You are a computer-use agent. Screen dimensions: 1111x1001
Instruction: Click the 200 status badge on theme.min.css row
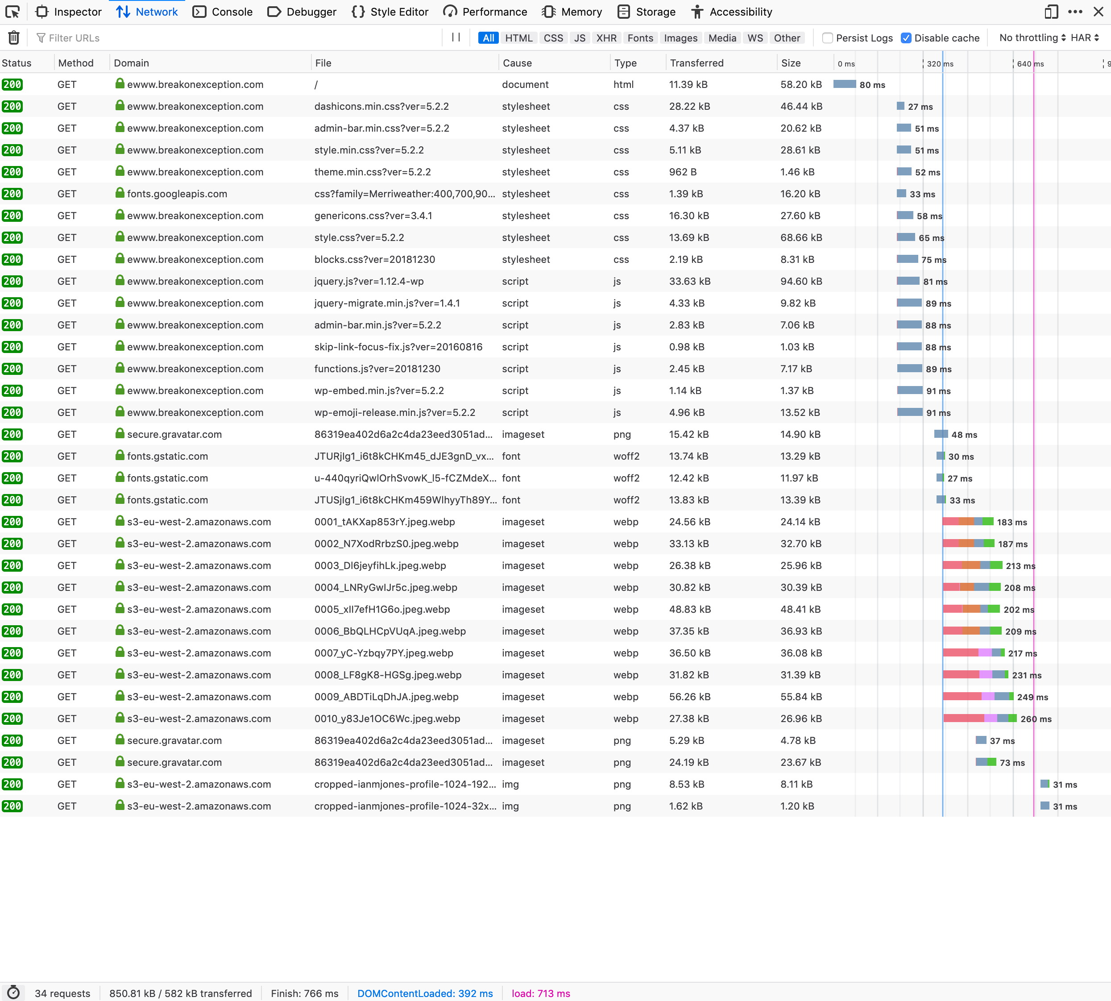pos(12,172)
